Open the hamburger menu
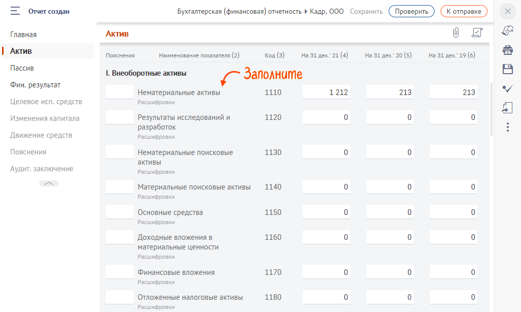Screen dimensions: 521x312 15,11
